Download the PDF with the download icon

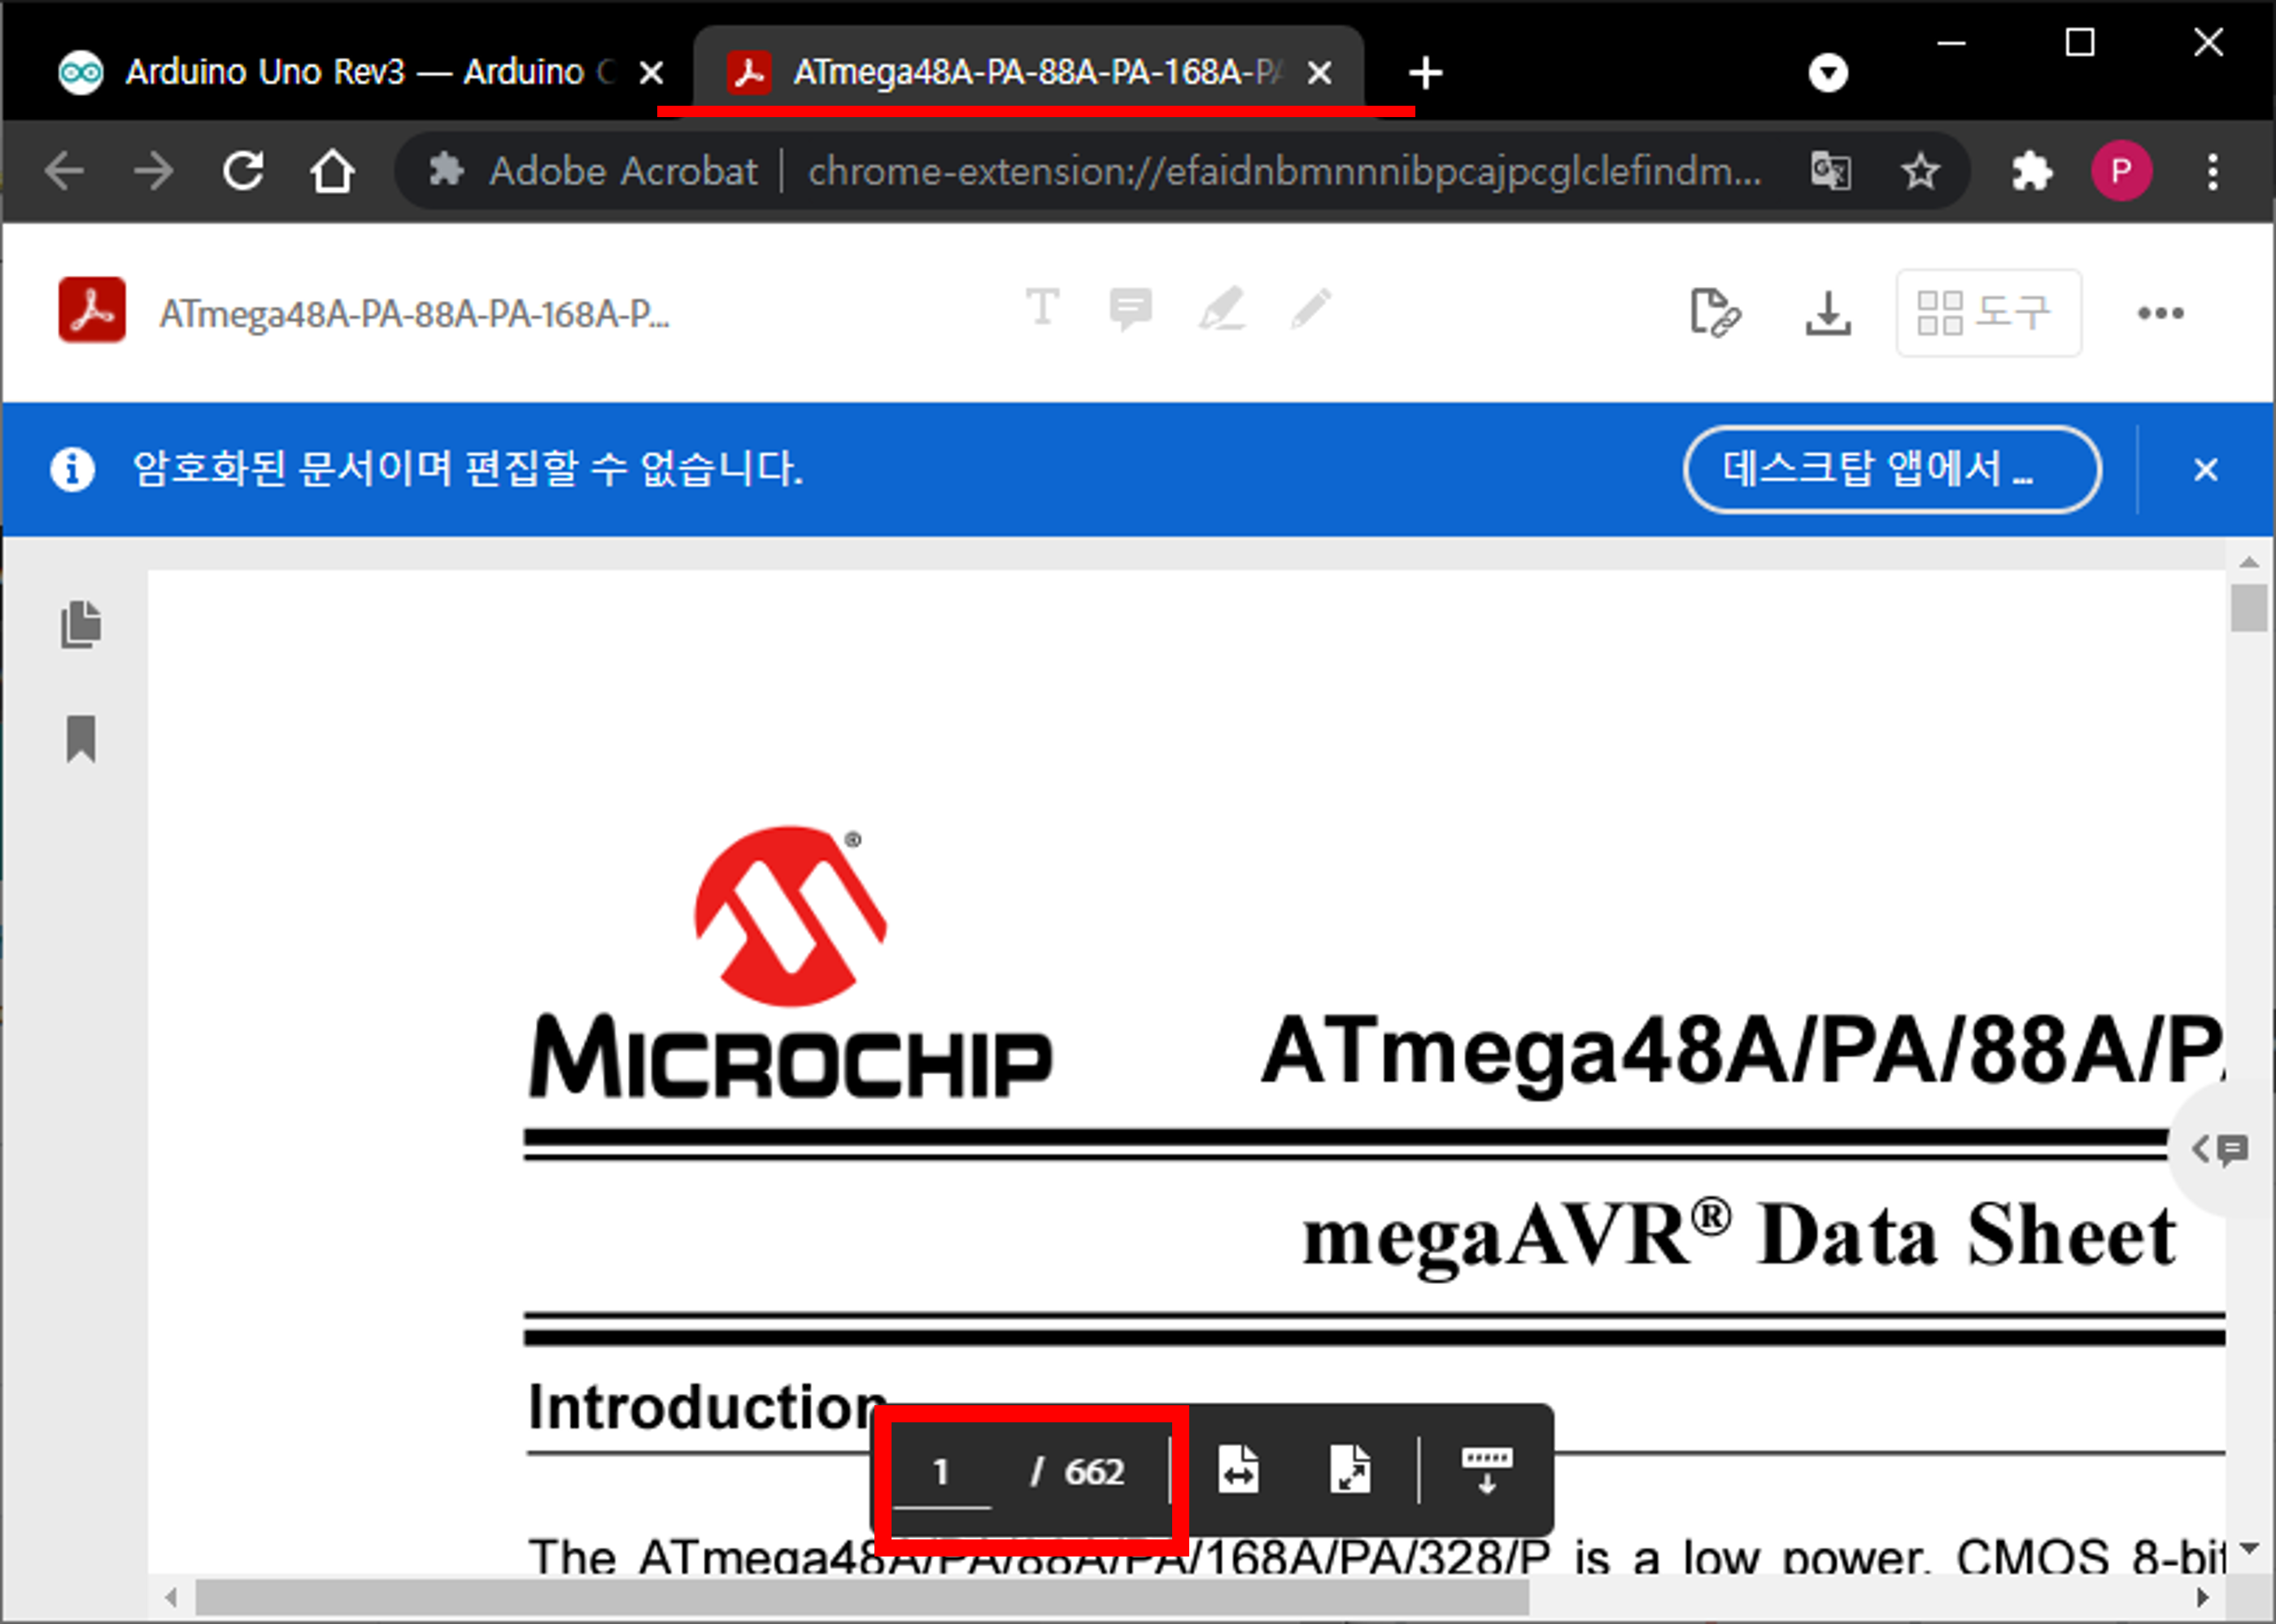[1827, 313]
